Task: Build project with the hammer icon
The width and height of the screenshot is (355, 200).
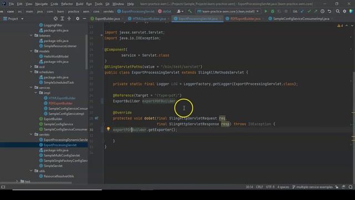Action: point(190,11)
